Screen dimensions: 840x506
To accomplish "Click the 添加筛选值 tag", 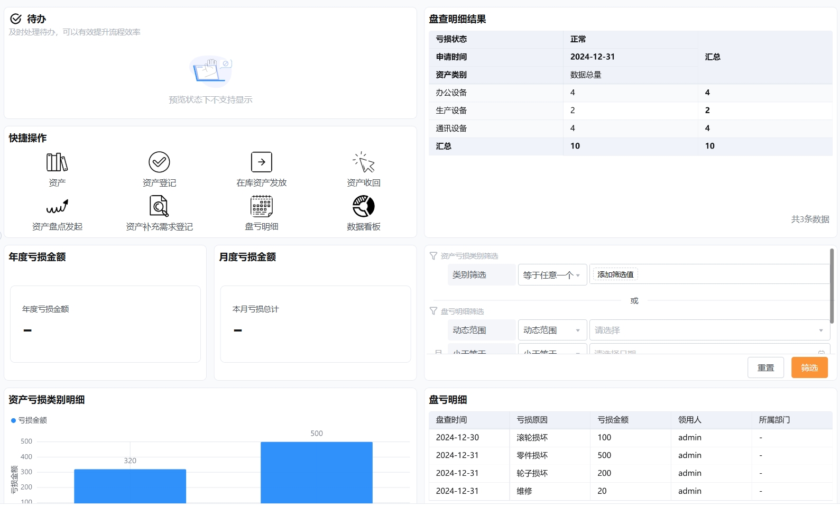I will click(615, 274).
